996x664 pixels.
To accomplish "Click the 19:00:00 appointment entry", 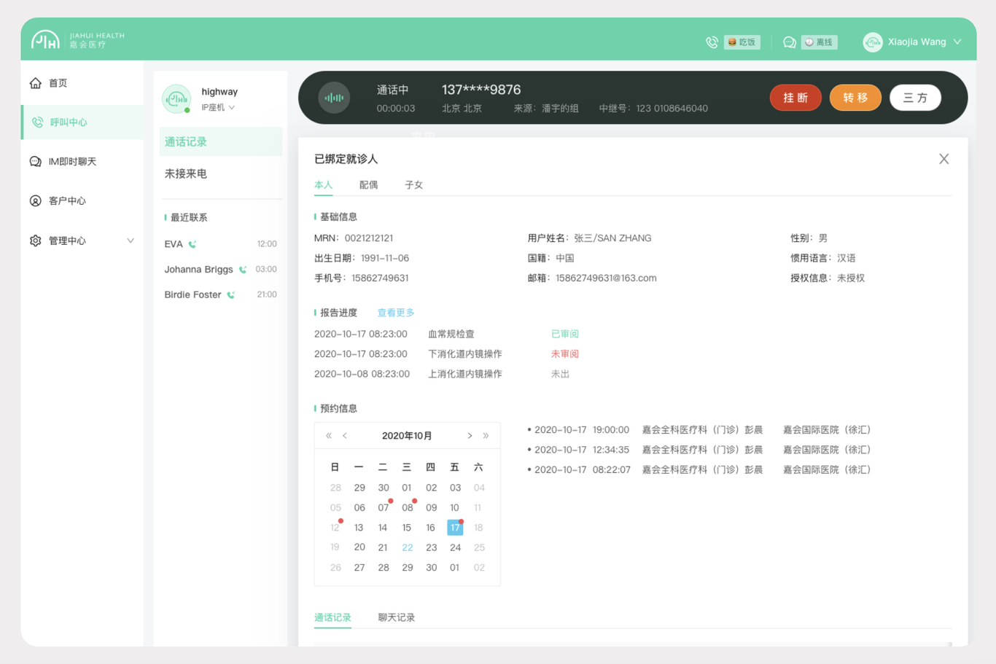I will tap(699, 430).
